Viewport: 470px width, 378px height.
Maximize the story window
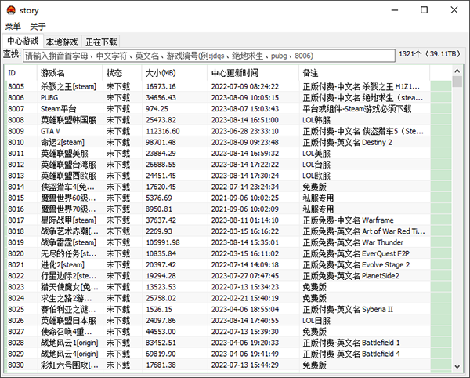423,11
